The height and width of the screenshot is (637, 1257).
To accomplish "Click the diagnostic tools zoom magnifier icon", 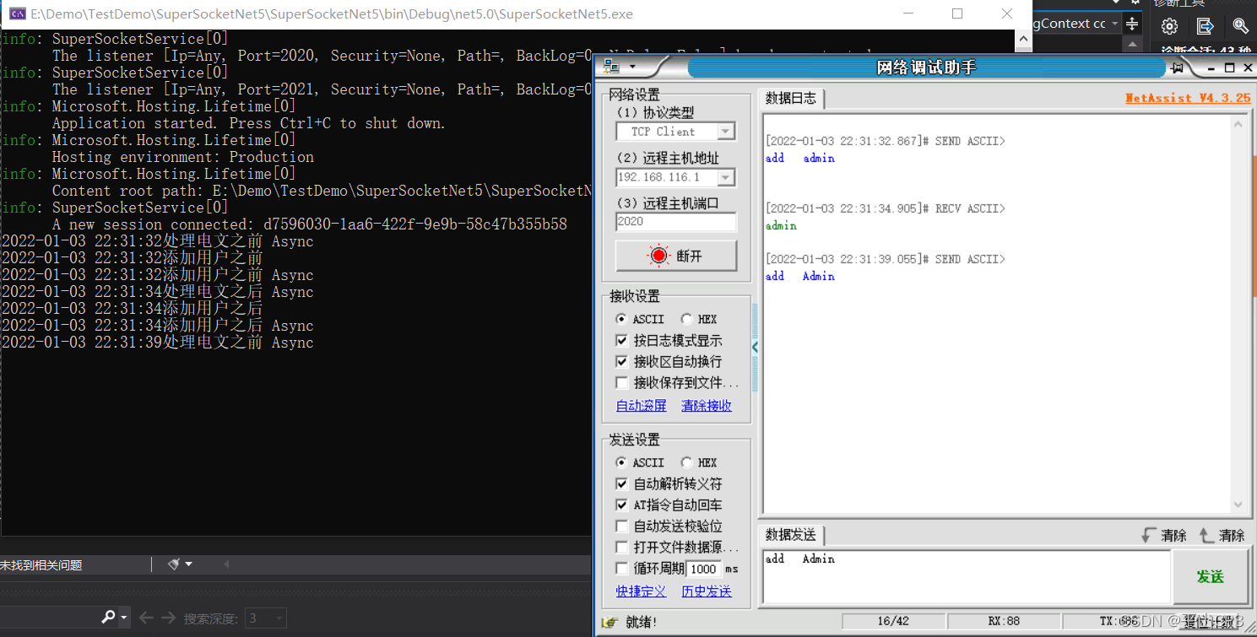I will coord(1240,26).
